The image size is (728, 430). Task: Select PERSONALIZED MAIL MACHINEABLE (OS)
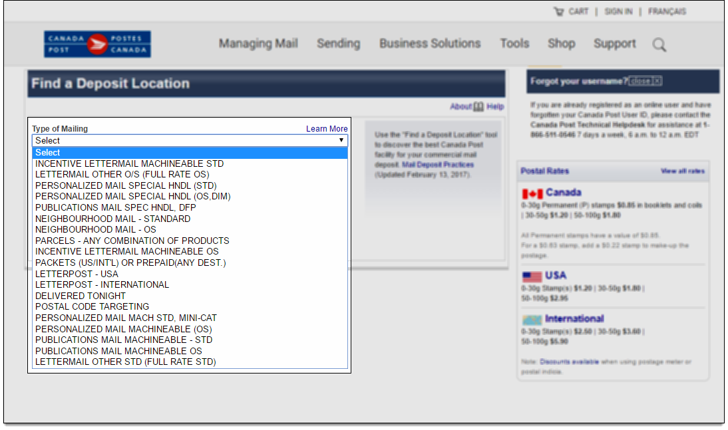click(190, 330)
